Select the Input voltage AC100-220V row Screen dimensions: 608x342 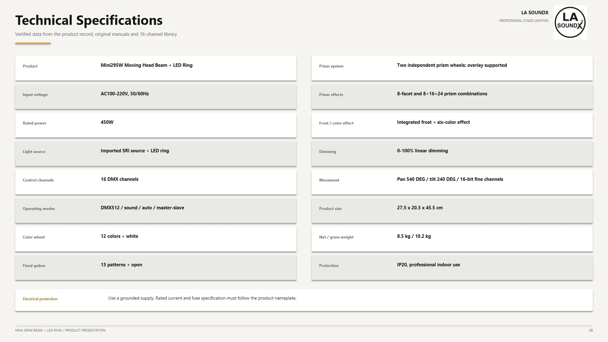coord(156,97)
